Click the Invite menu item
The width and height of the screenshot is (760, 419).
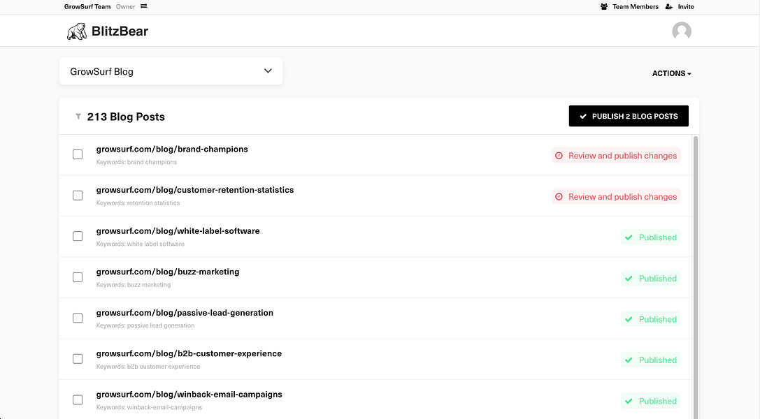click(x=686, y=7)
